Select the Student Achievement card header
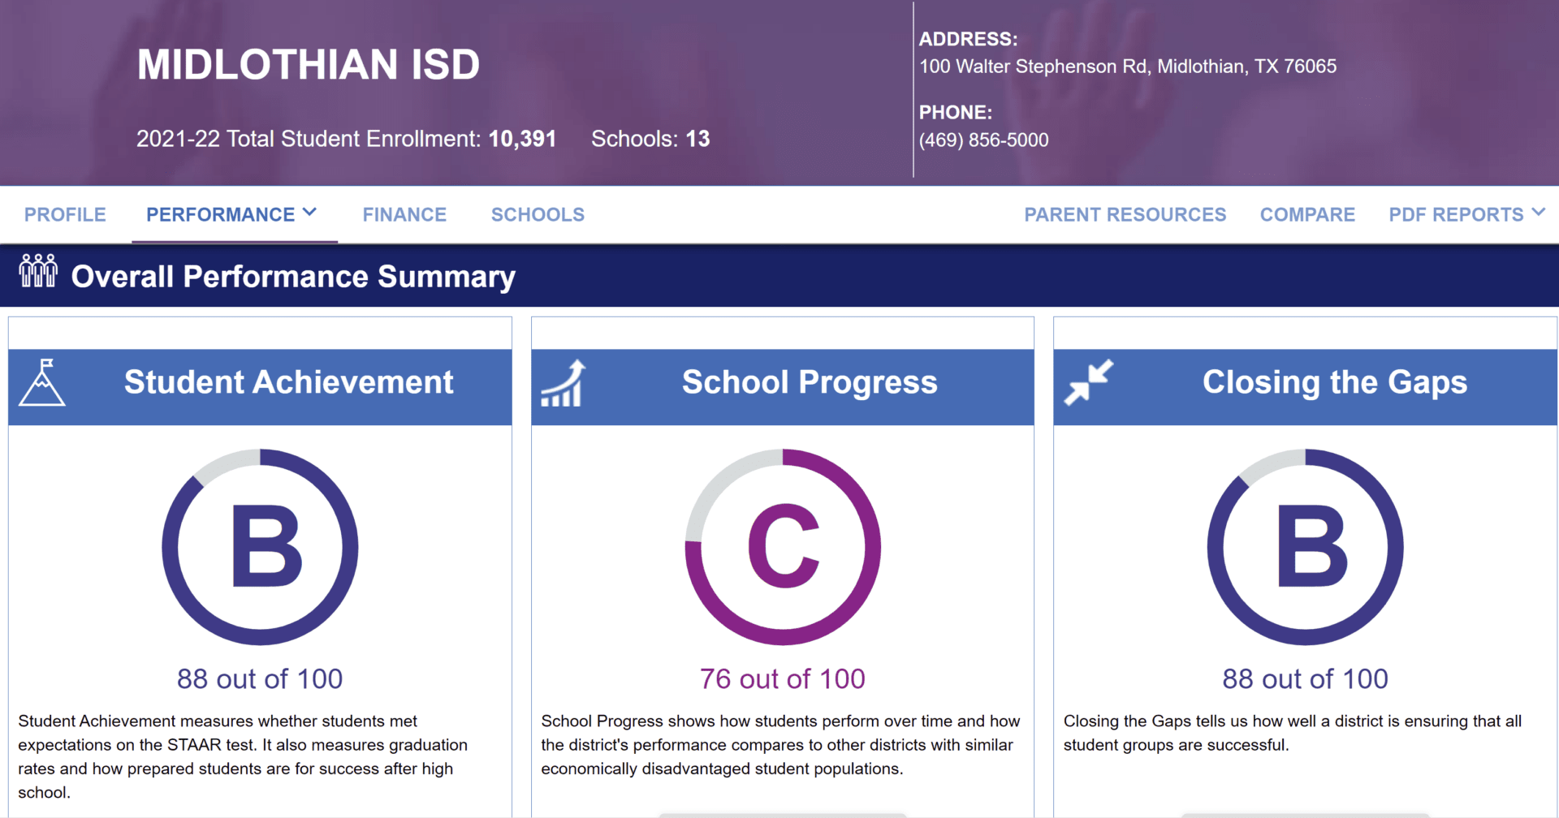 288,383
